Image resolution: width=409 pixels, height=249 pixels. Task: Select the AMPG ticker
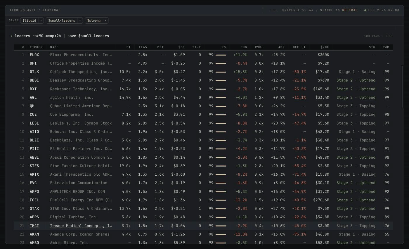tap(34, 191)
